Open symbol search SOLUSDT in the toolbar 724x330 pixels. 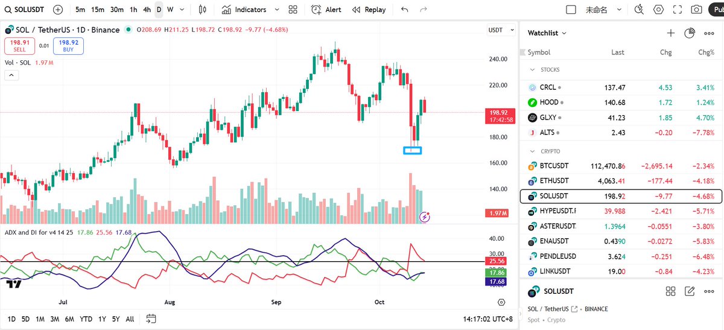[x=25, y=10]
